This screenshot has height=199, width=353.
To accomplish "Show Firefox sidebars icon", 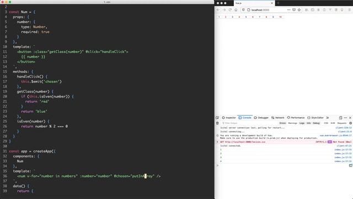I will pos(313,10).
